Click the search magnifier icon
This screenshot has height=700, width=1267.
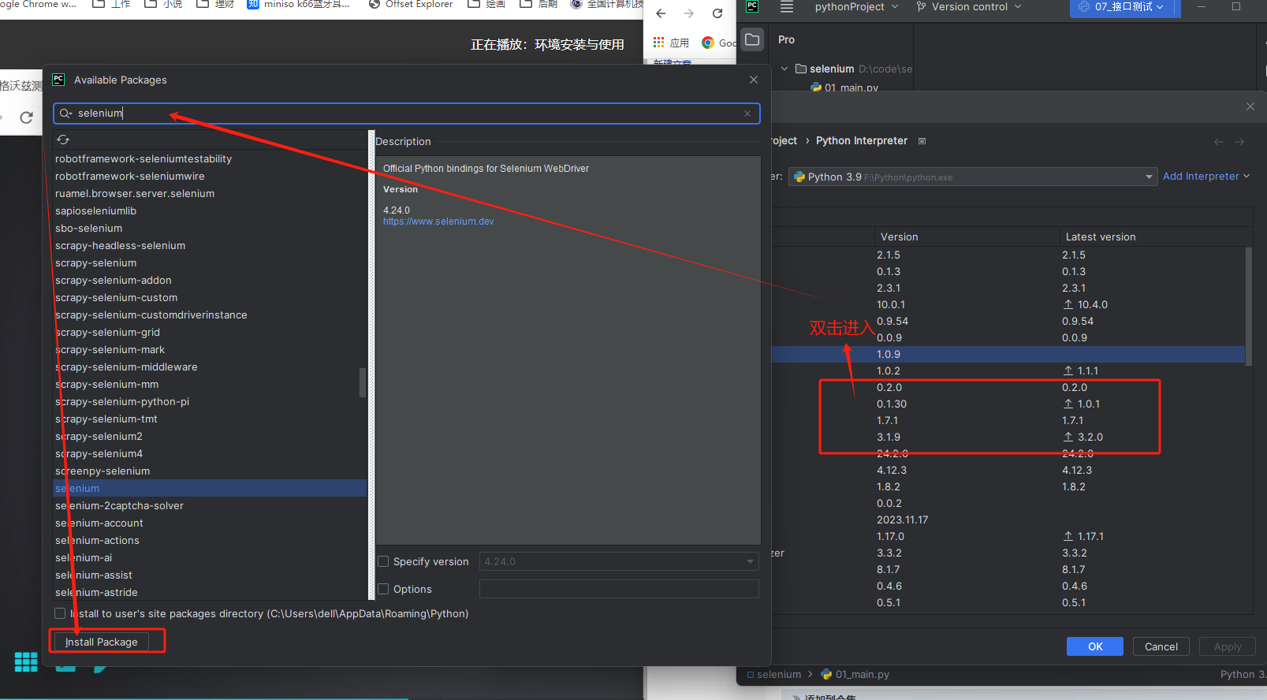pos(65,114)
